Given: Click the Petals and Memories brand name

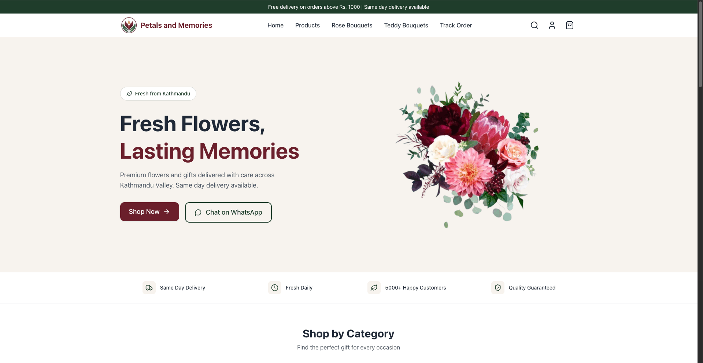Looking at the screenshot, I should 176,25.
